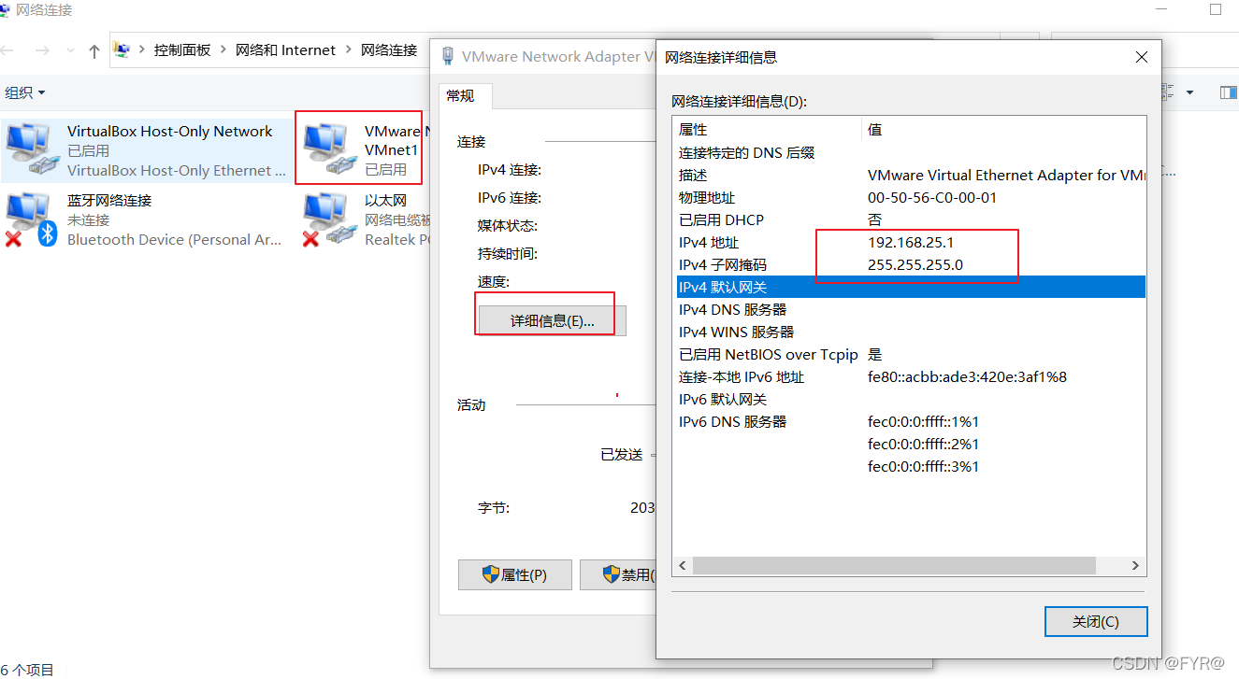1239x679 pixels.
Task: Expand the breadcrumb chevron after 控制面板
Action: (x=223, y=50)
